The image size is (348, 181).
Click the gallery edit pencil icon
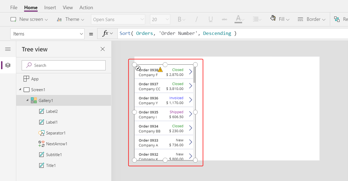[x=138, y=68]
